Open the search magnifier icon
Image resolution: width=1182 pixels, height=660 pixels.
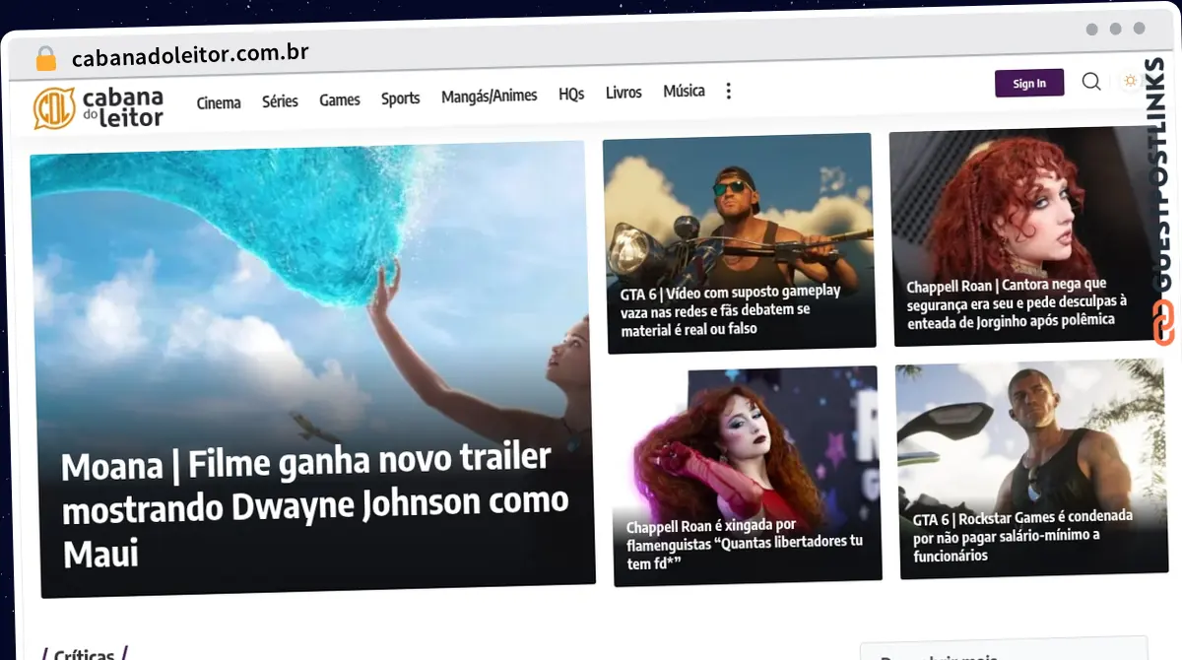(x=1091, y=82)
